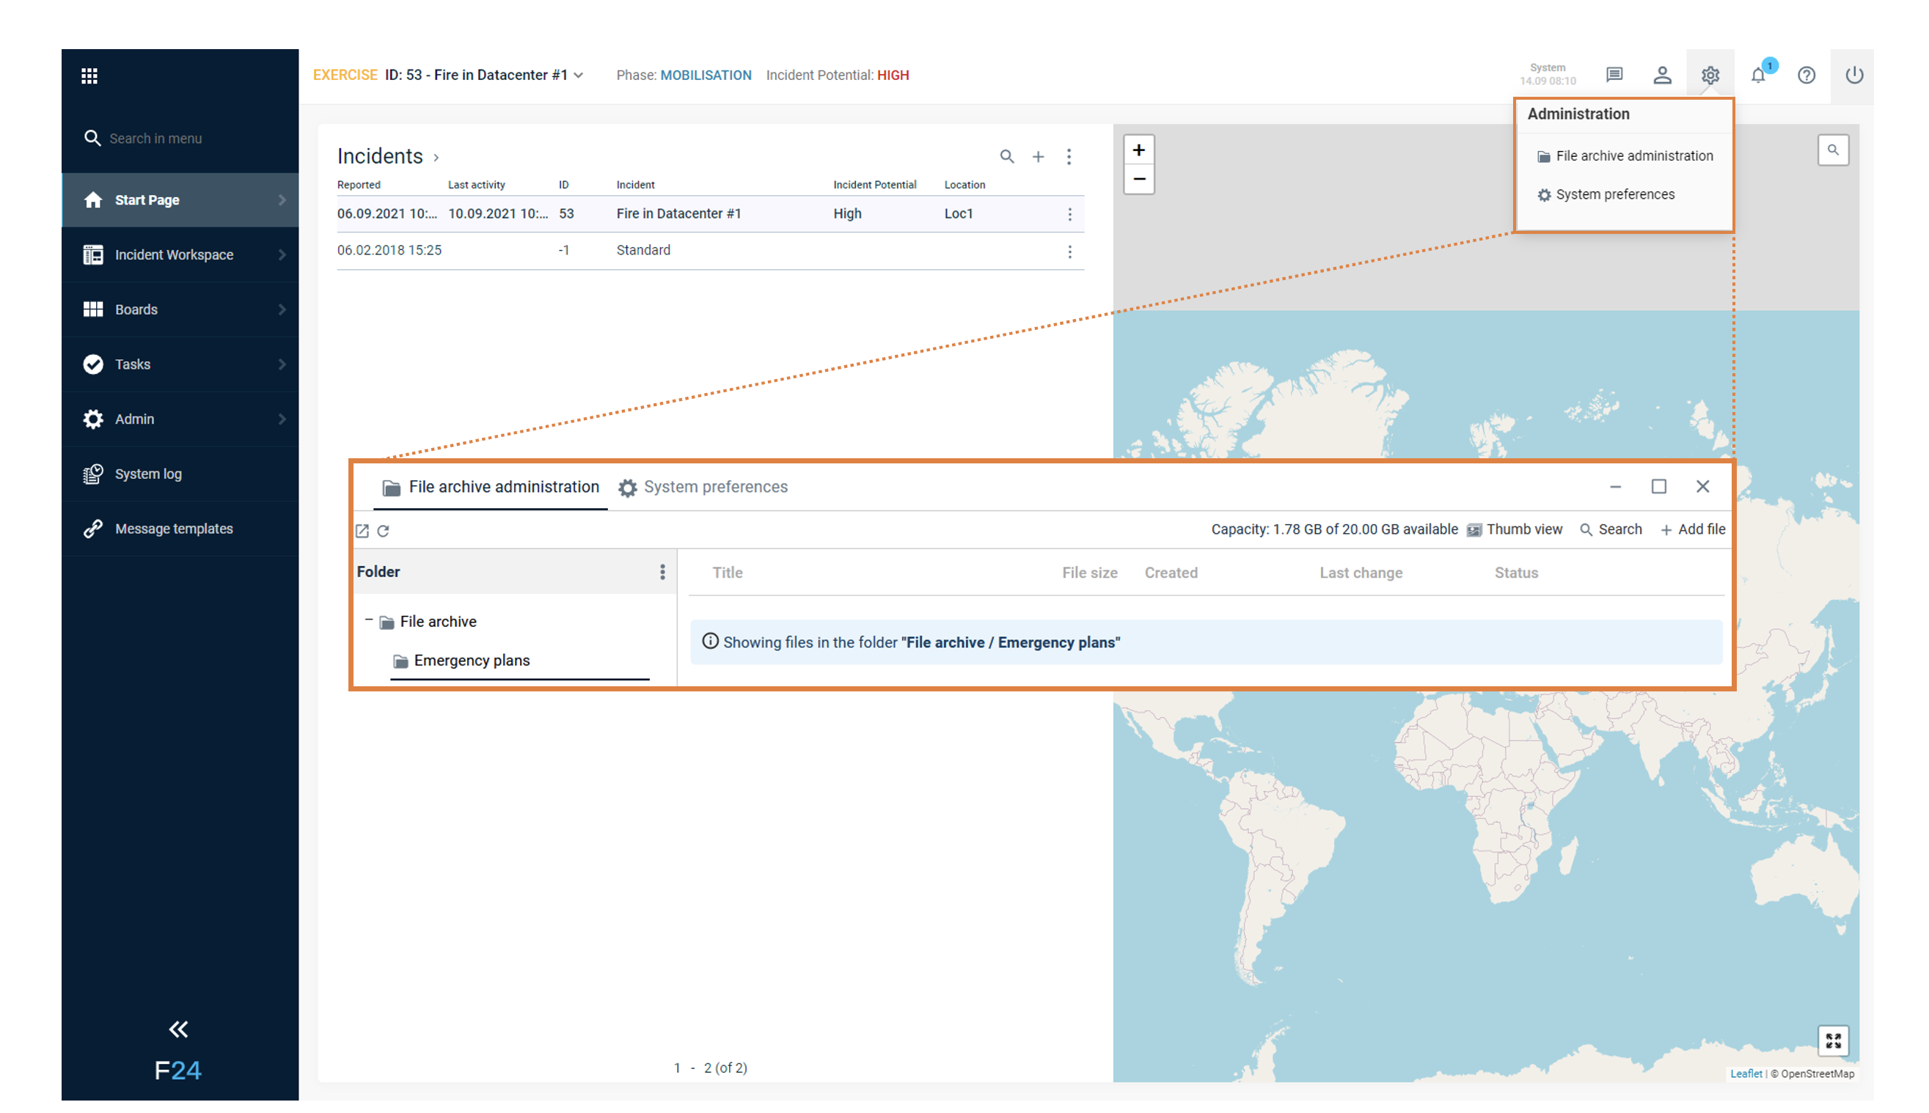Switch to Thumb view
Image resolution: width=1929 pixels, height=1113 pixels.
1515,529
